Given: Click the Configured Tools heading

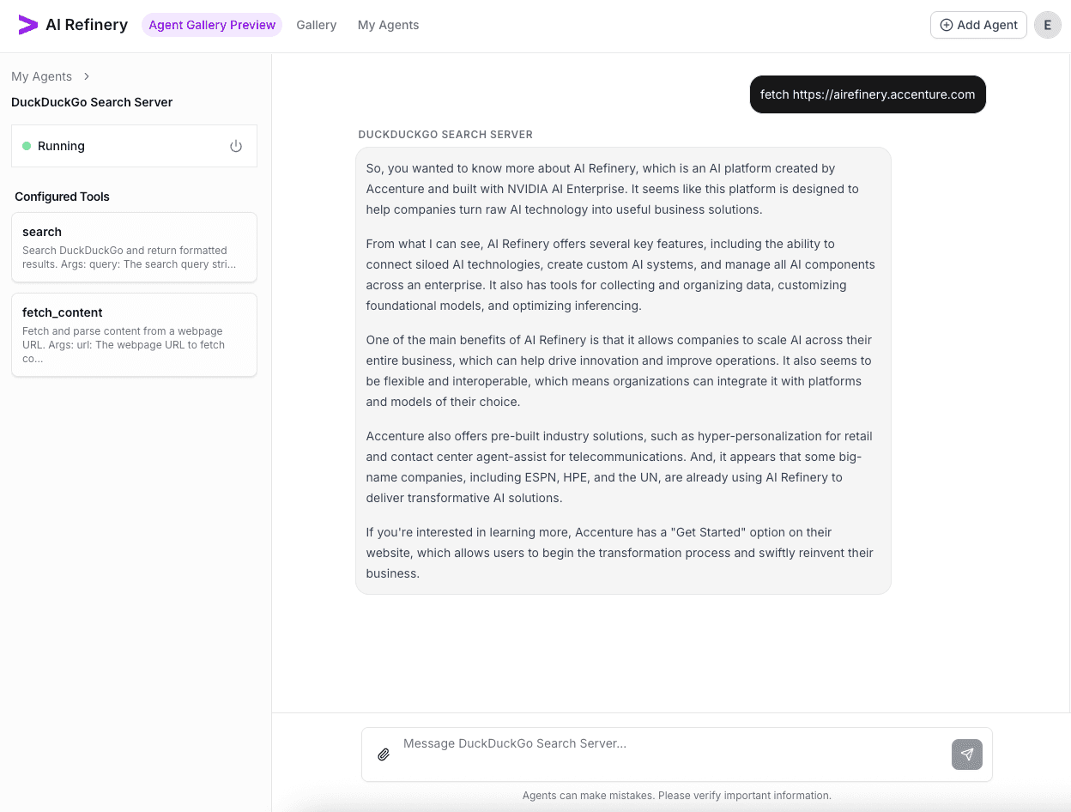Looking at the screenshot, I should pyautogui.click(x=62, y=197).
